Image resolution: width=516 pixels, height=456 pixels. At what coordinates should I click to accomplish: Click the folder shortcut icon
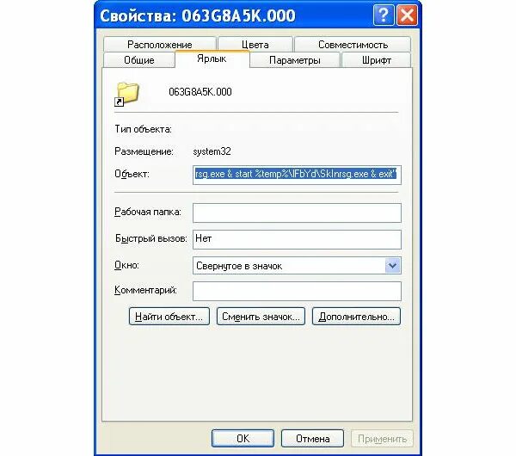(x=126, y=94)
